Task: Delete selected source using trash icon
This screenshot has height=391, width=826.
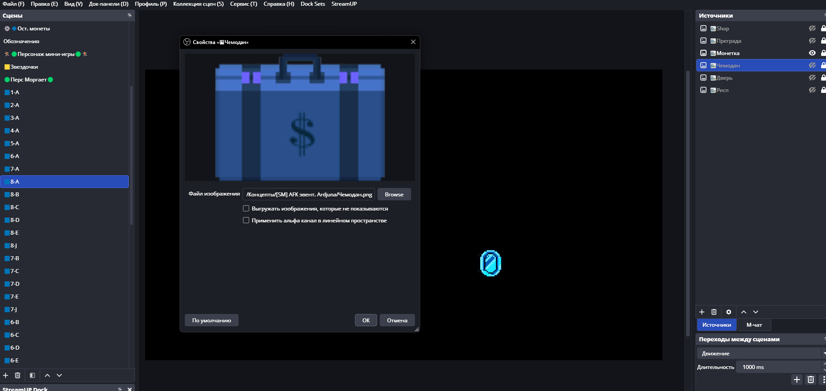Action: 714,312
